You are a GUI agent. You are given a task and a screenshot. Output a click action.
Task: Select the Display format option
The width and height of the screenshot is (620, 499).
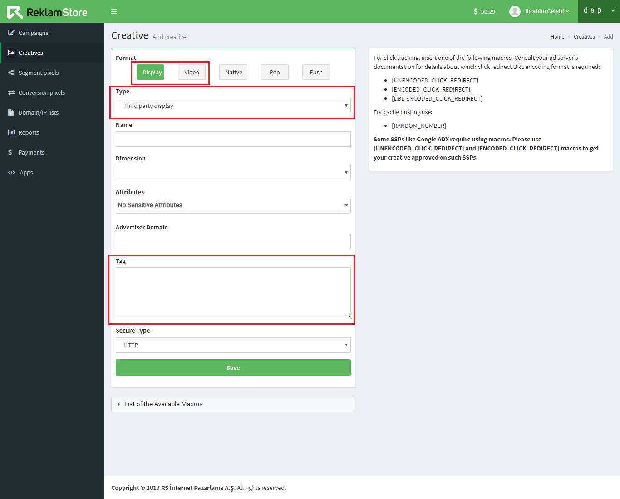click(150, 72)
